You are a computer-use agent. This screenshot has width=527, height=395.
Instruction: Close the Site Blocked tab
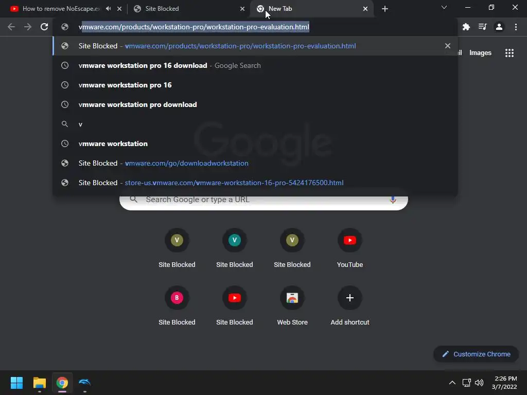tap(242, 9)
